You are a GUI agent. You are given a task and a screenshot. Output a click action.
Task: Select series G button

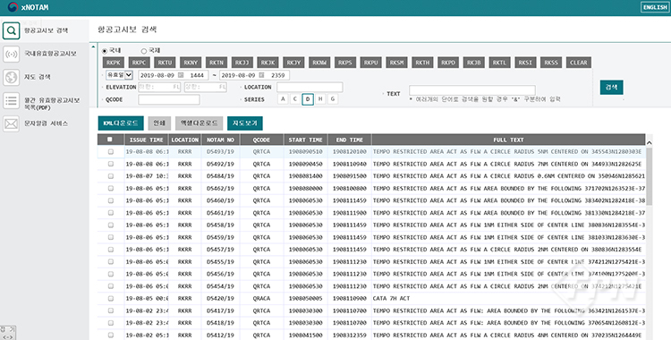pos(333,99)
